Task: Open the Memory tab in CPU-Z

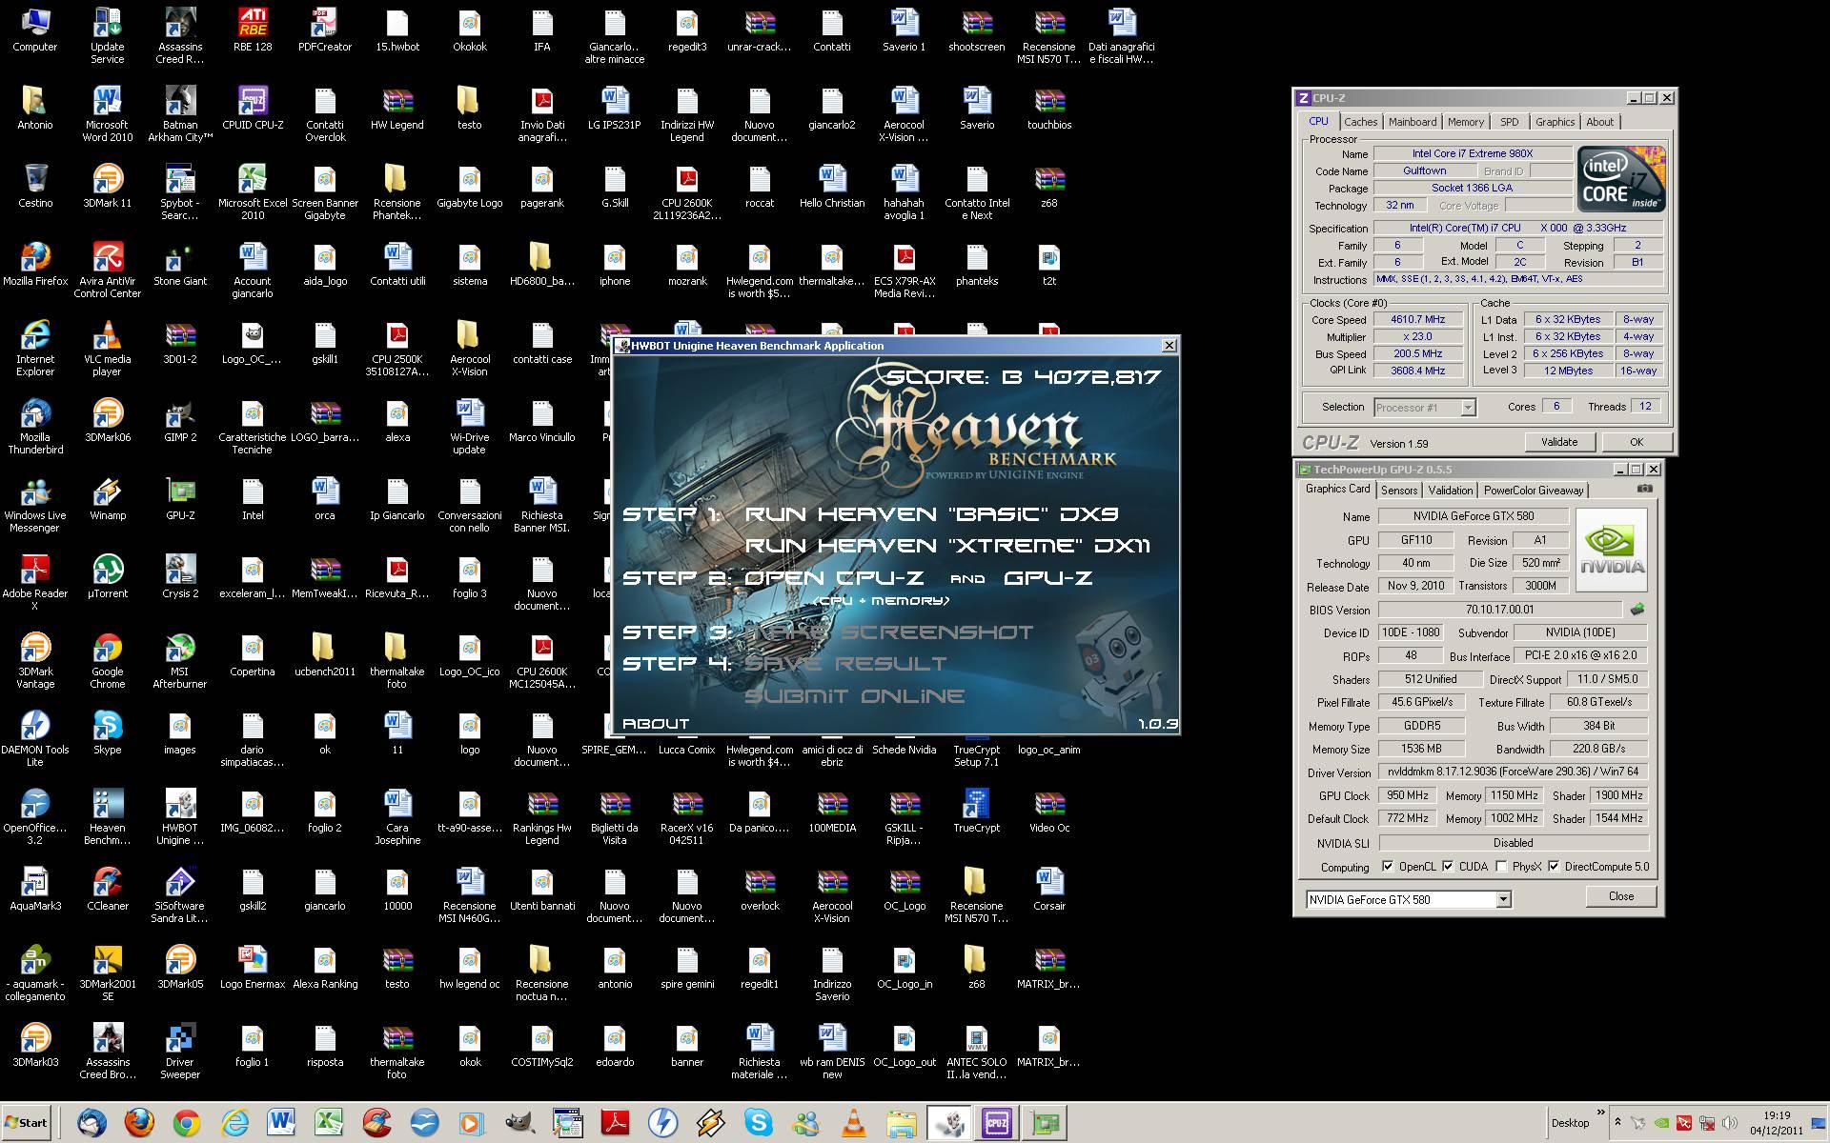Action: [1465, 122]
